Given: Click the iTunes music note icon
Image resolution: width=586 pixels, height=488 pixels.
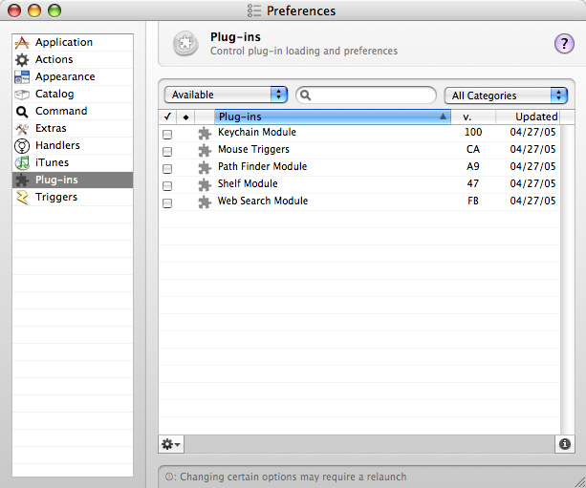Looking at the screenshot, I should [x=22, y=163].
